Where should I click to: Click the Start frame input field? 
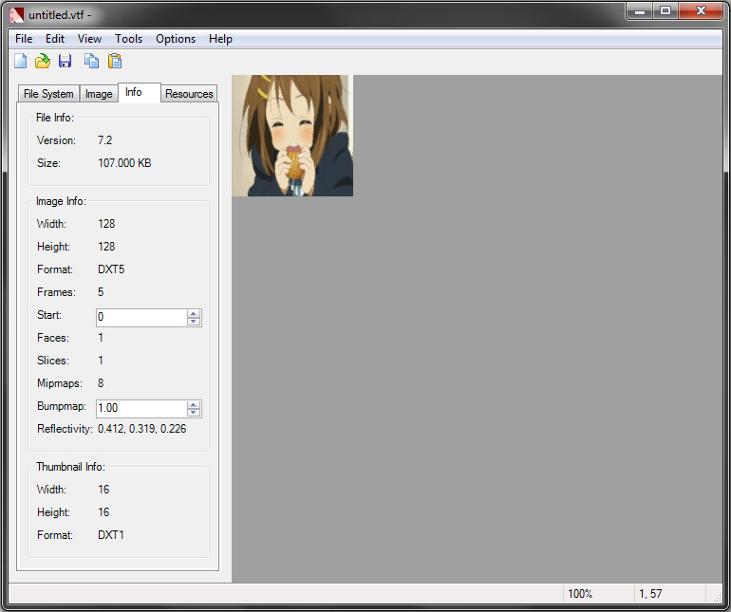(141, 317)
